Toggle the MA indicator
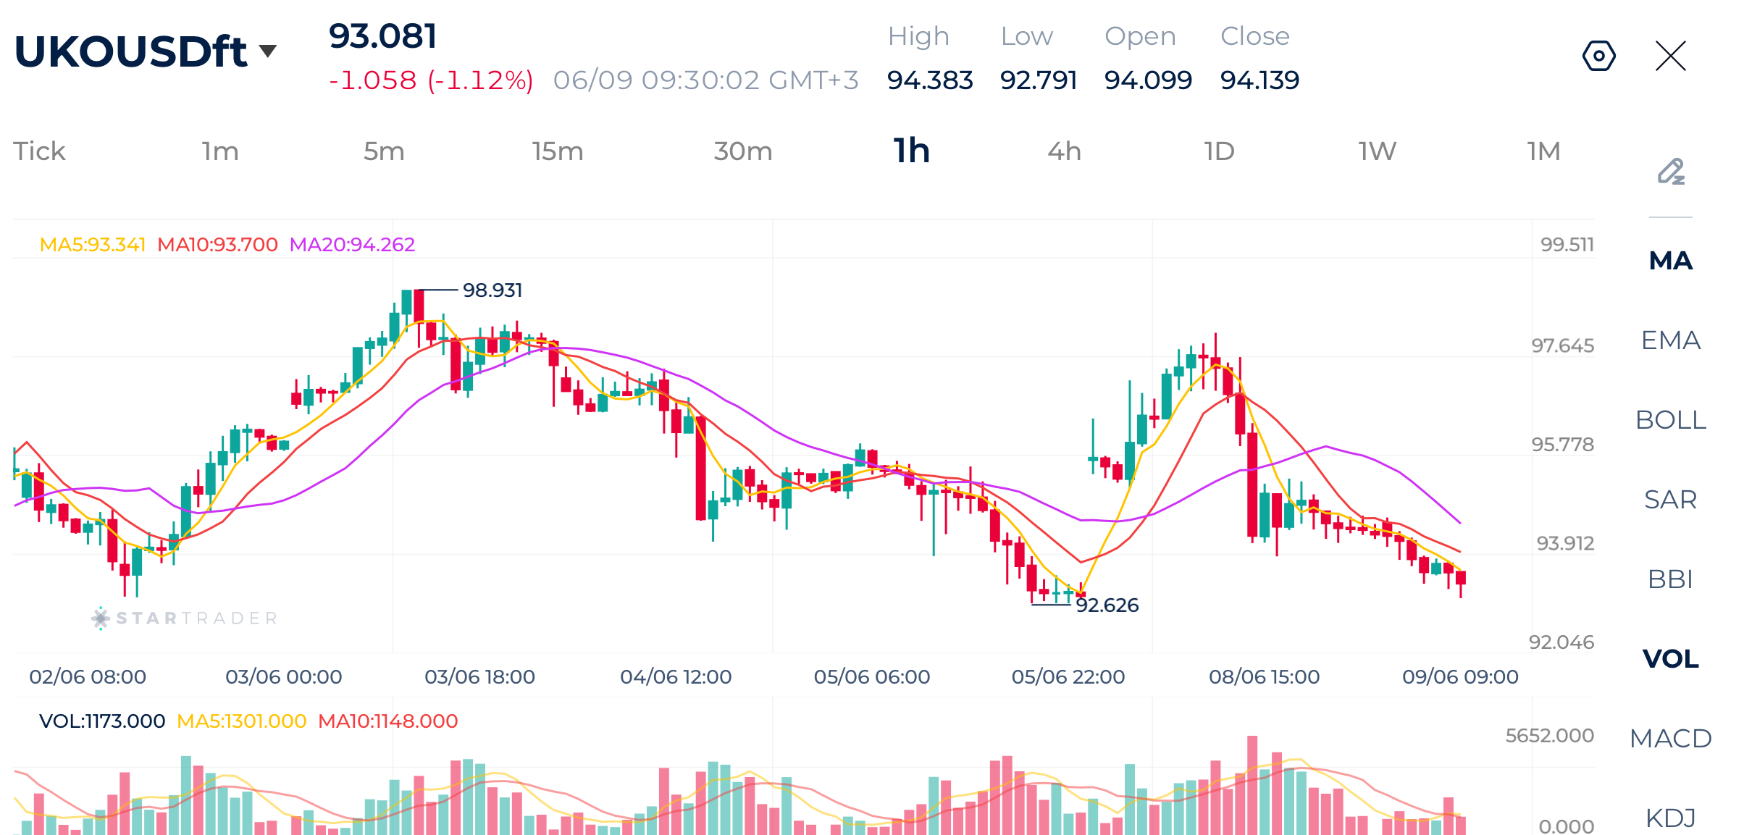 [1671, 261]
